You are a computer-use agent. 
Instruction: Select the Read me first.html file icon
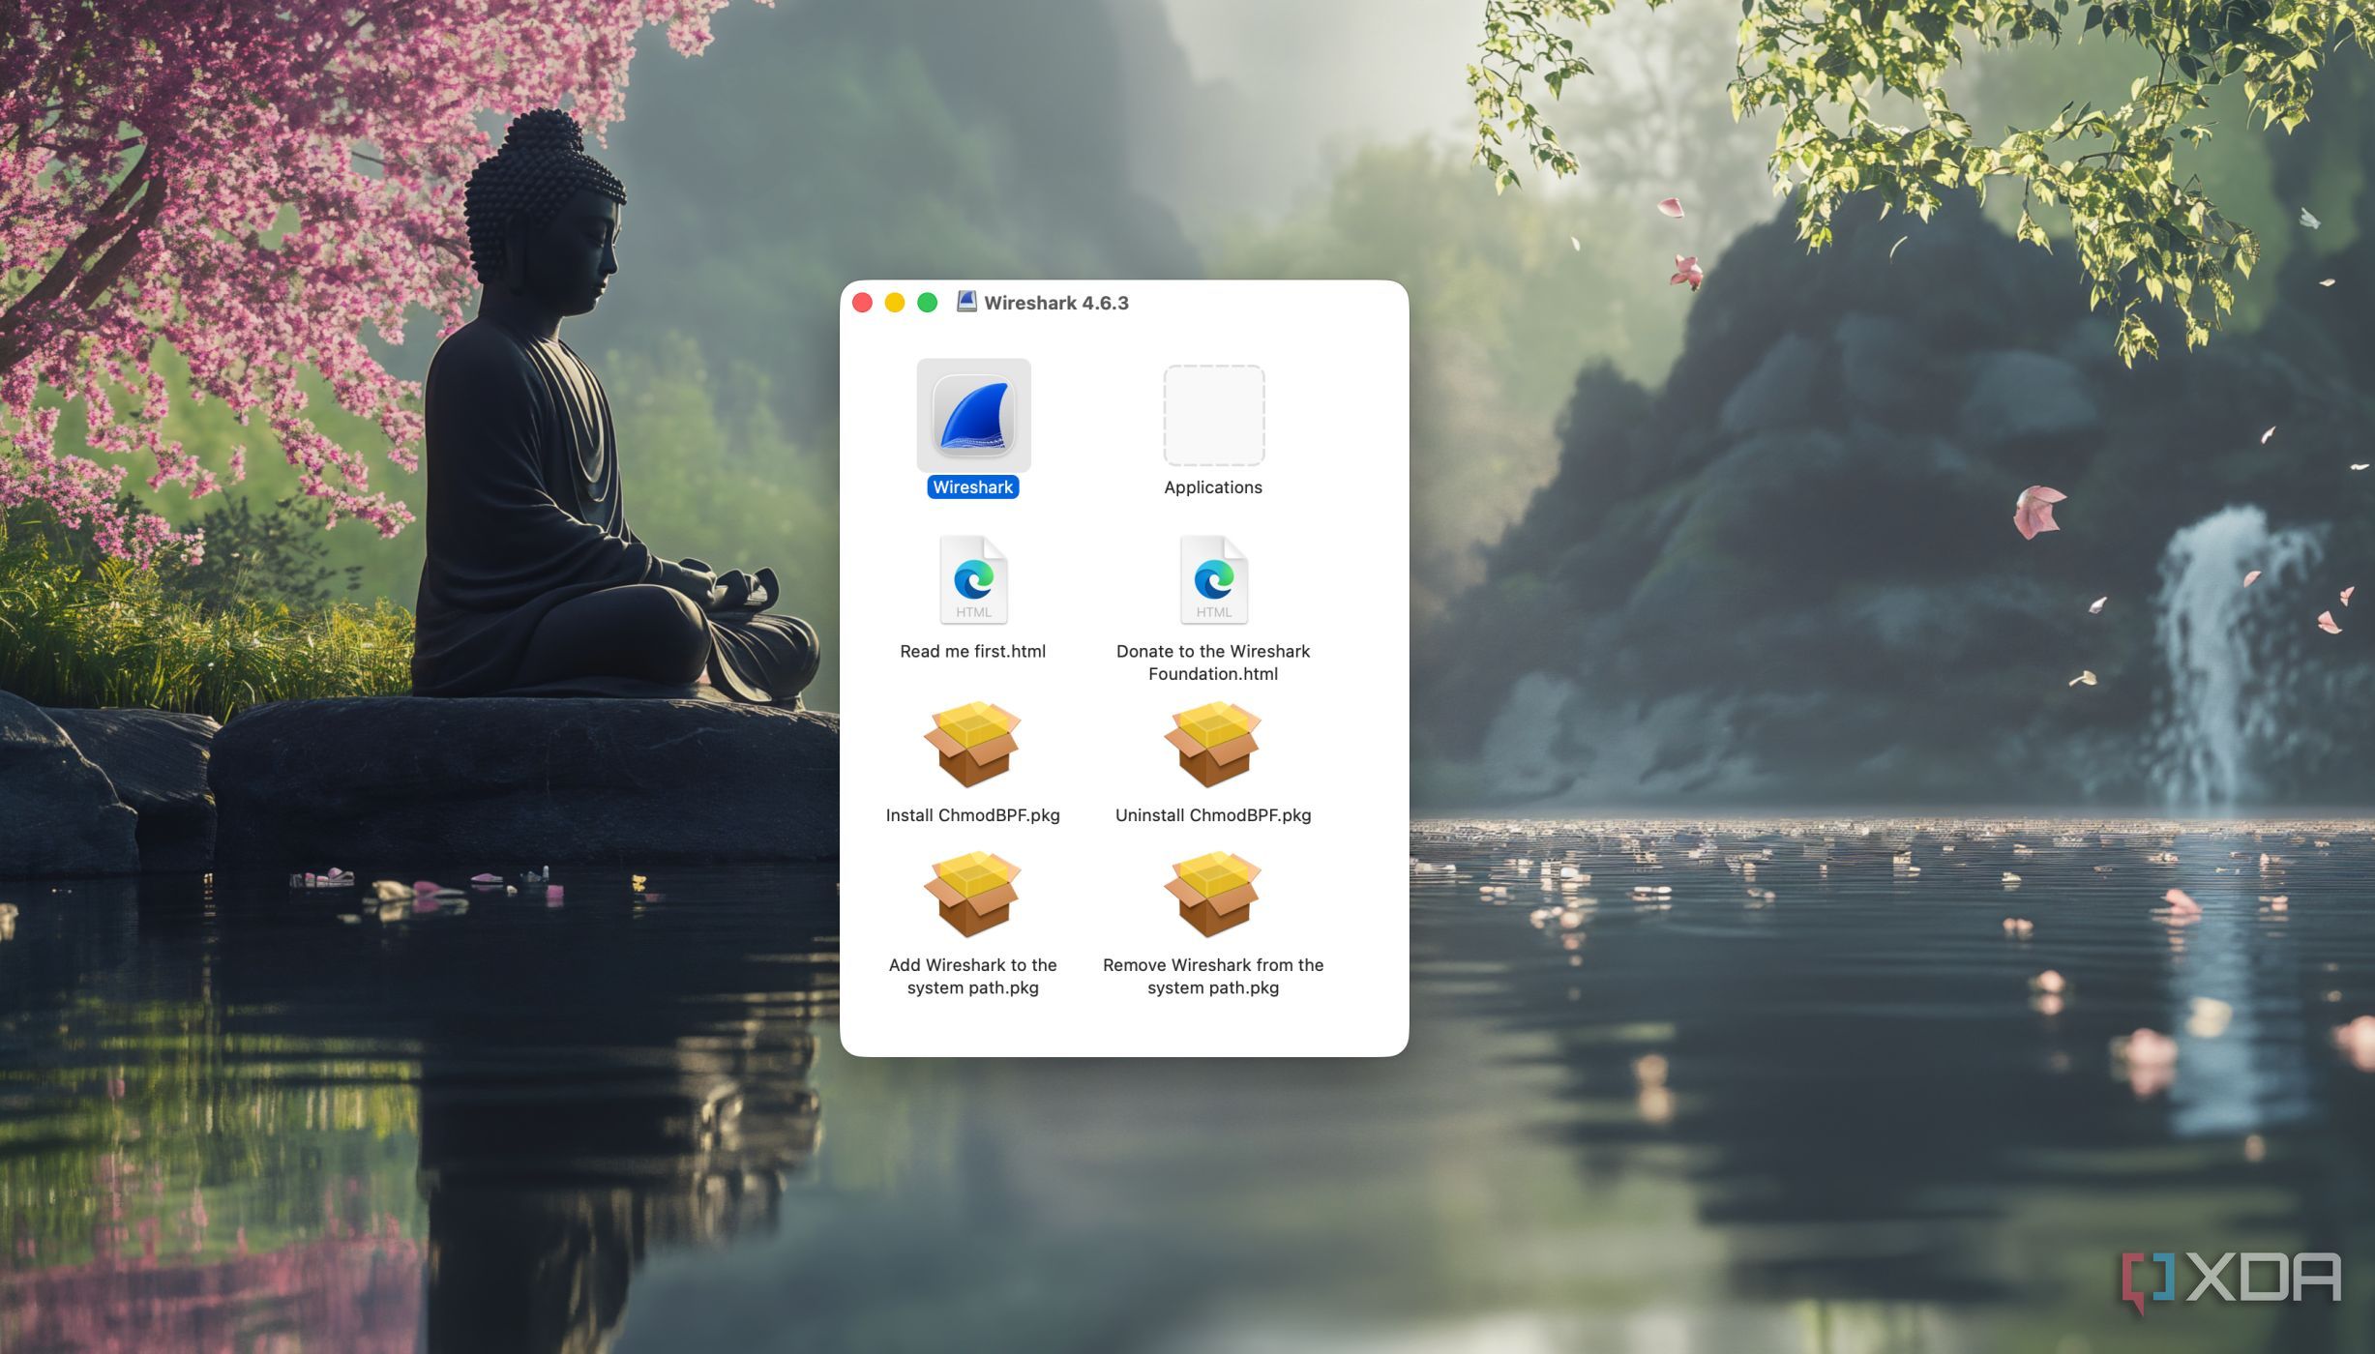tap(973, 579)
